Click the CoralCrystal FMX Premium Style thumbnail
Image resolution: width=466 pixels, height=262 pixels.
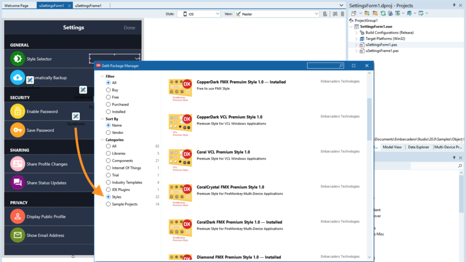click(x=180, y=195)
